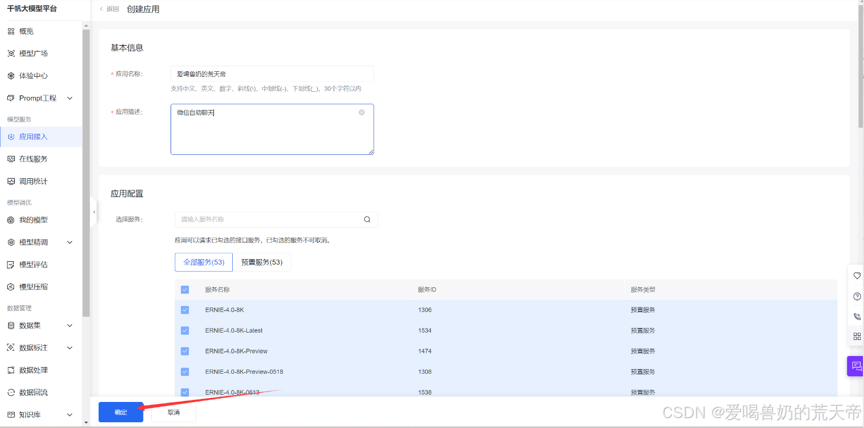Expand the 知识库 chevron
This screenshot has width=864, height=428.
coord(70,415)
